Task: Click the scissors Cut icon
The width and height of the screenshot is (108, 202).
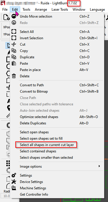Action: tap(14, 44)
